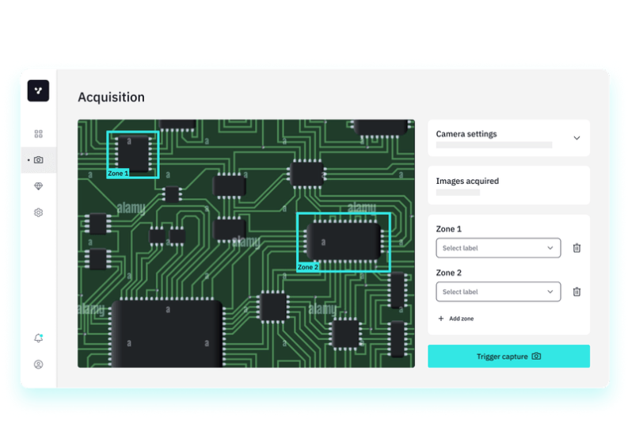Select the camera acquisition sidebar icon
Viewport: 628px width, 447px height.
tap(38, 160)
